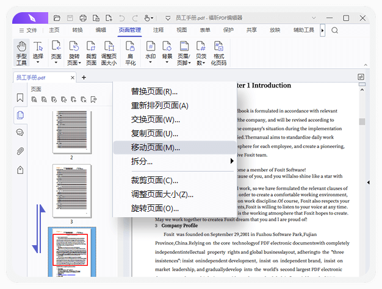
Task: Add a new tab with the plus button
Action: click(84, 77)
